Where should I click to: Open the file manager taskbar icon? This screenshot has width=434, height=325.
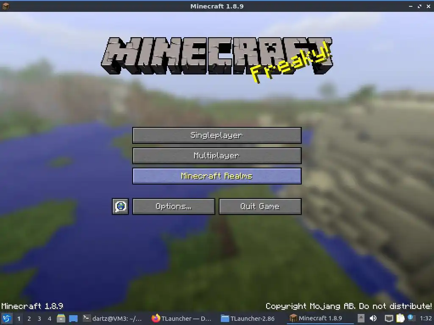tap(61, 319)
